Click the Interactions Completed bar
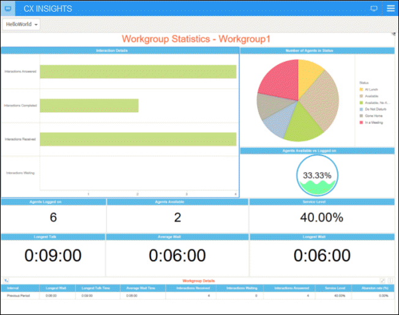The image size is (399, 315). (89, 105)
